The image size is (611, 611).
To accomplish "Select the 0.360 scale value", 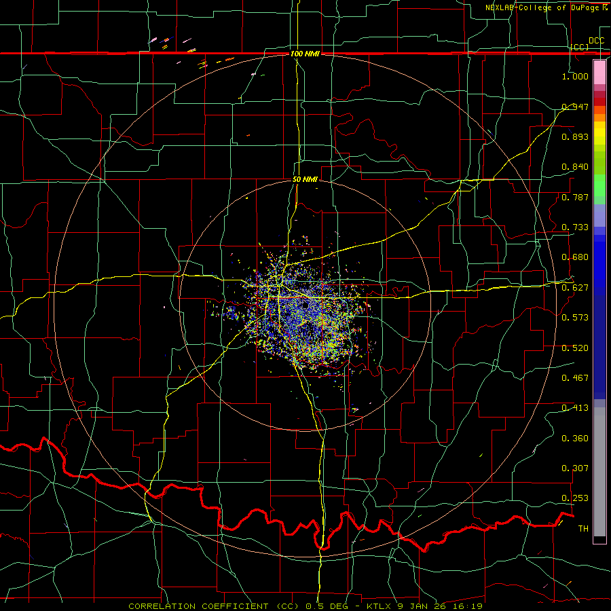I will 575,438.
